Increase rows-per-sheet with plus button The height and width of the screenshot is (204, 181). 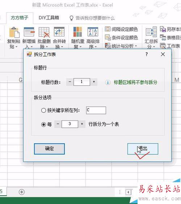(x=82, y=124)
